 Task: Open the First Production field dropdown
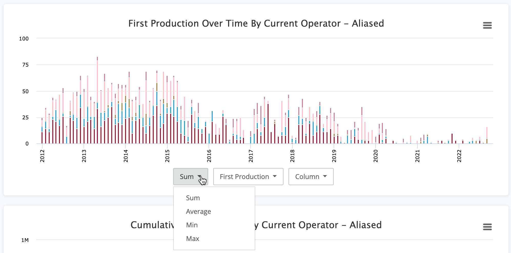248,176
